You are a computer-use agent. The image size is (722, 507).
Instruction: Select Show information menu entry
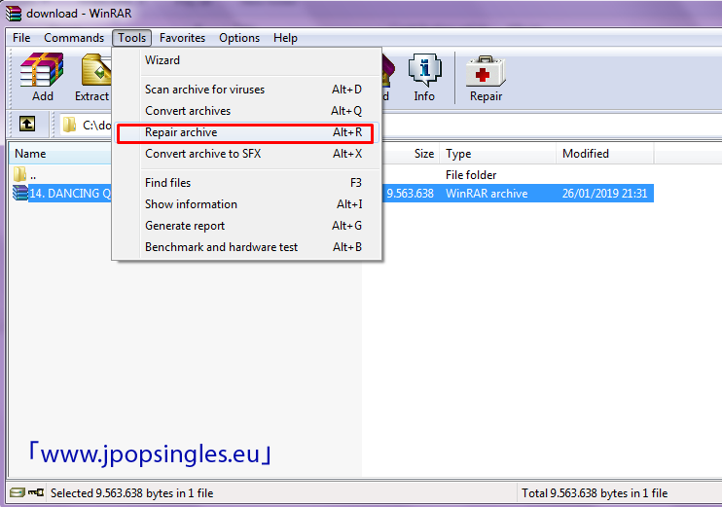click(x=247, y=204)
